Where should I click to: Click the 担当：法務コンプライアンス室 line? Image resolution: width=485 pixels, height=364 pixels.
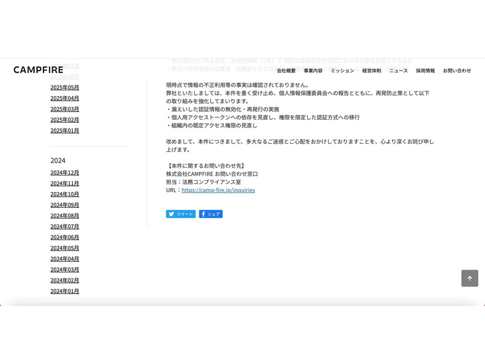(204, 182)
